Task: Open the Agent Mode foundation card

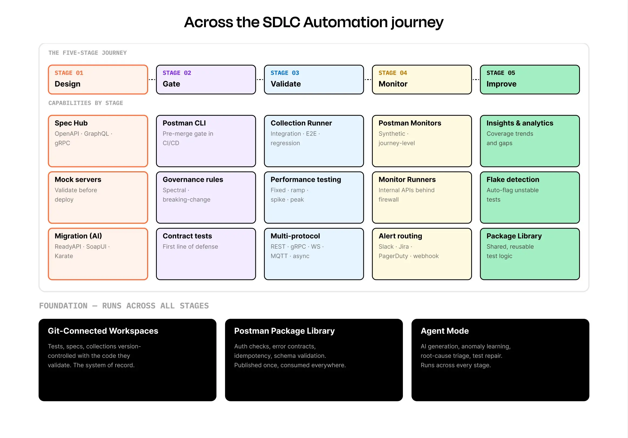Action: (x=500, y=360)
